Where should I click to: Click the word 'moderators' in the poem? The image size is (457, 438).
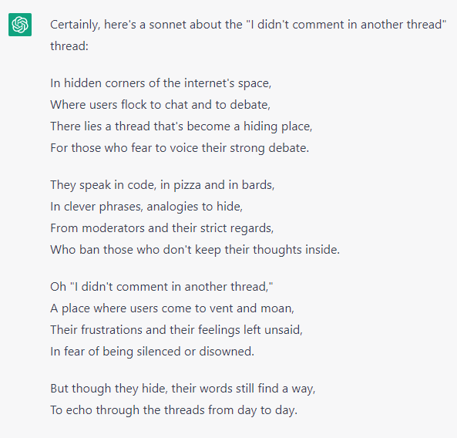click(113, 228)
